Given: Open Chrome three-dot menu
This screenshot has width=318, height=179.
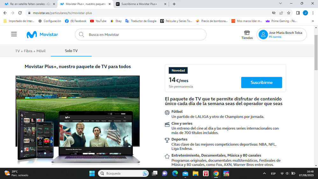Looking at the screenshot, I should pyautogui.click(x=313, y=13).
